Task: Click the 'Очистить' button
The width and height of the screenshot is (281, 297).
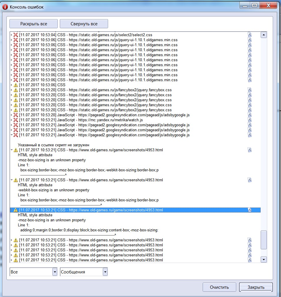Action: [x=219, y=287]
